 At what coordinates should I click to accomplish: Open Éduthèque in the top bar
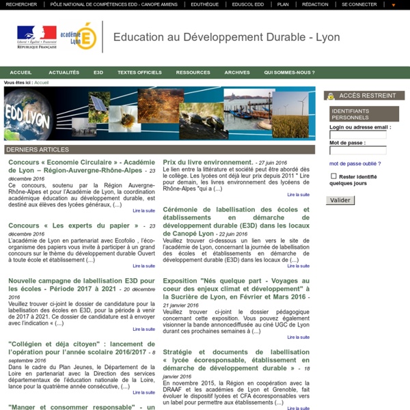click(205, 5)
